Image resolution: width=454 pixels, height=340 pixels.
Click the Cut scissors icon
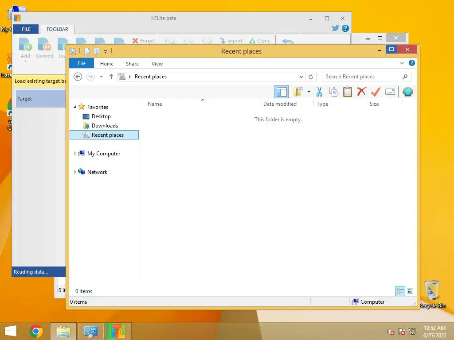[319, 92]
